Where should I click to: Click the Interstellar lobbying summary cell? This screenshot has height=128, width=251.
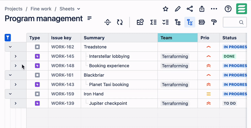click(119, 56)
